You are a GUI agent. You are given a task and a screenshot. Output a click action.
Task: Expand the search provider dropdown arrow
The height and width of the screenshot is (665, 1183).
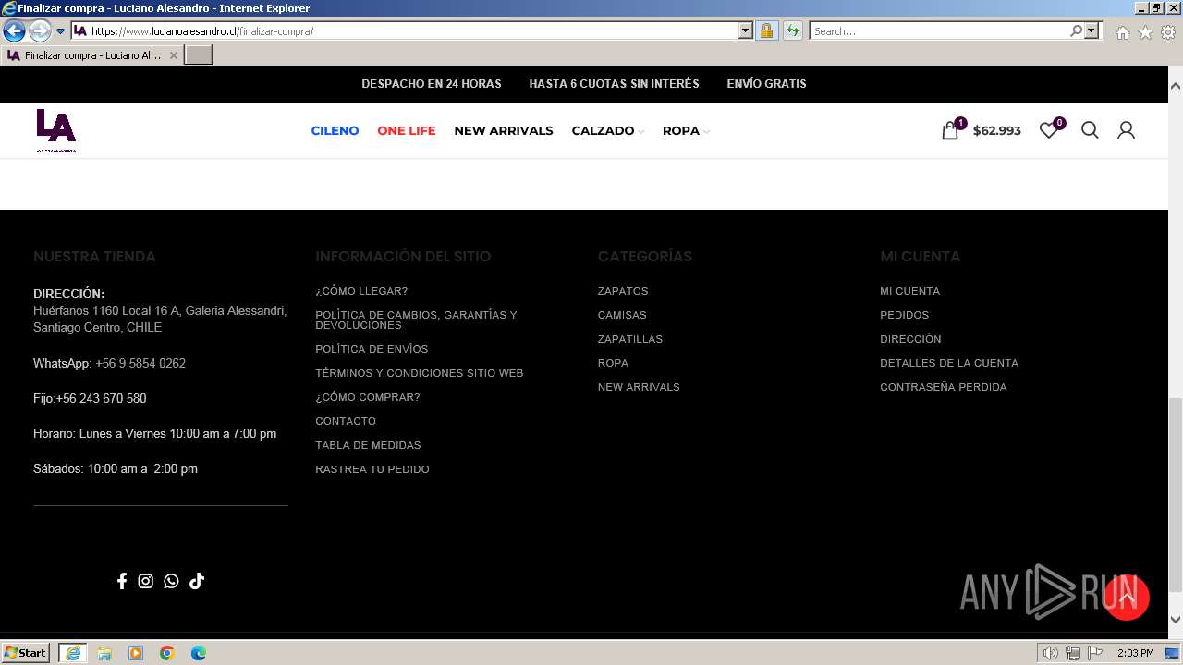click(x=1092, y=30)
